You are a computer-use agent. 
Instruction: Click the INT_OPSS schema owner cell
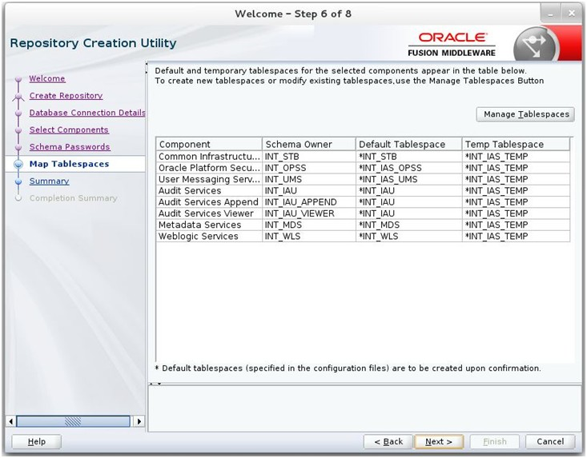[x=309, y=168]
